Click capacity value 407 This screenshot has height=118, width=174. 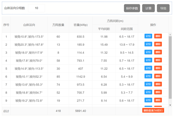pos(80,69)
